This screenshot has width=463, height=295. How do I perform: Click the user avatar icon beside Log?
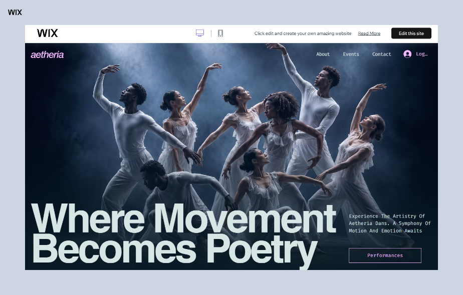(407, 54)
